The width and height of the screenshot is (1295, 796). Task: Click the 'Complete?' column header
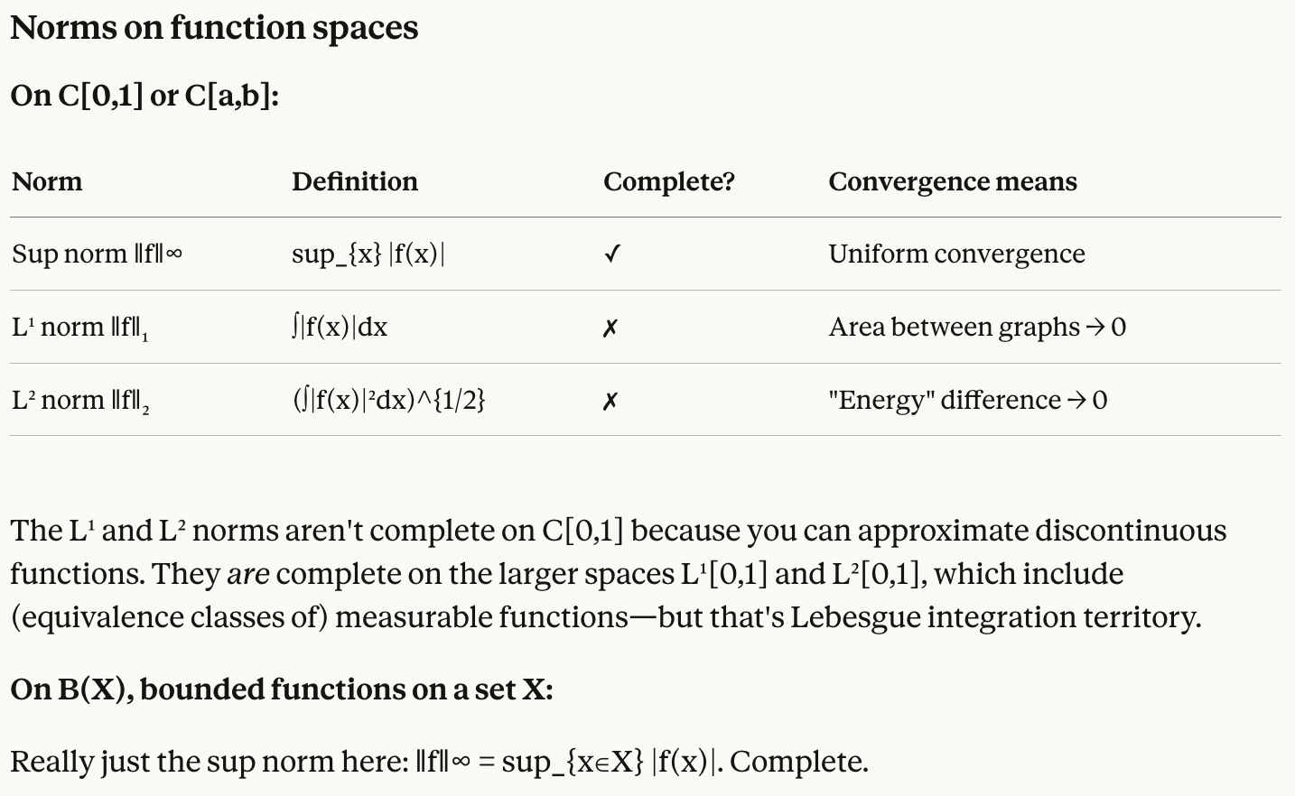pyautogui.click(x=669, y=181)
